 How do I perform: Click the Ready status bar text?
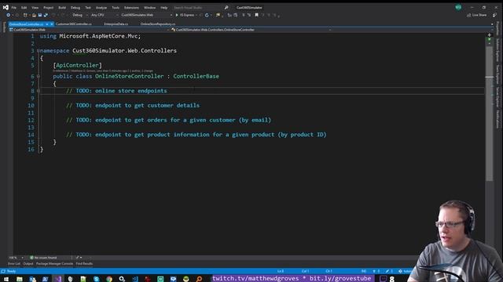(11, 271)
